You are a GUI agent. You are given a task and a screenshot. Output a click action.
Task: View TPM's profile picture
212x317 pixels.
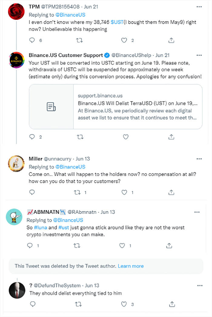(16, 11)
